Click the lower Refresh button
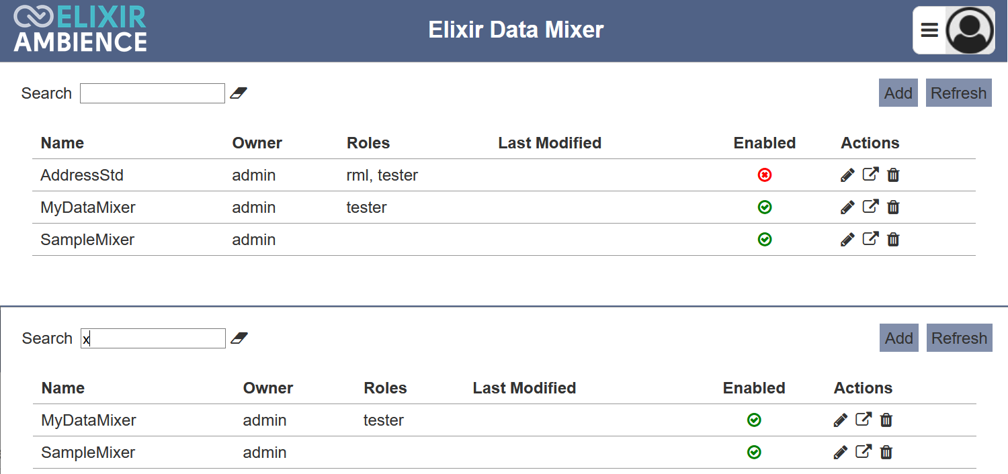The height and width of the screenshot is (474, 1008). 960,338
